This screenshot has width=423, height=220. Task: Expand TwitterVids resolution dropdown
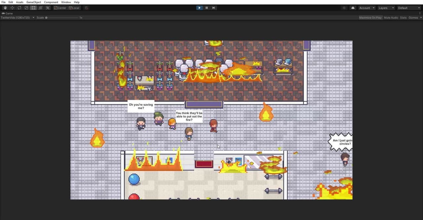pos(18,17)
